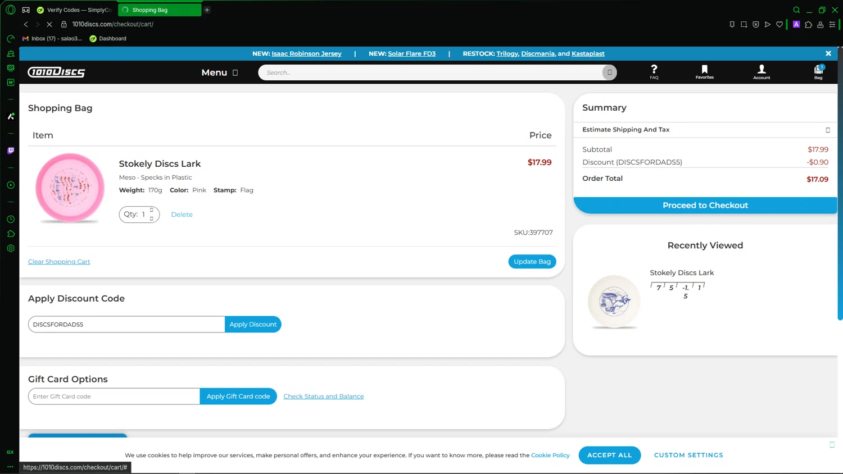Image resolution: width=843 pixels, height=474 pixels.
Task: Click the search submit icon in the search bar
Action: (609, 72)
